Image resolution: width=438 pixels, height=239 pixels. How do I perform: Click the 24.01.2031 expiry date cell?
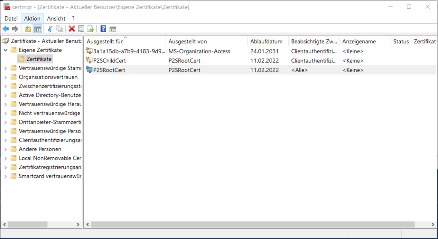tap(264, 51)
